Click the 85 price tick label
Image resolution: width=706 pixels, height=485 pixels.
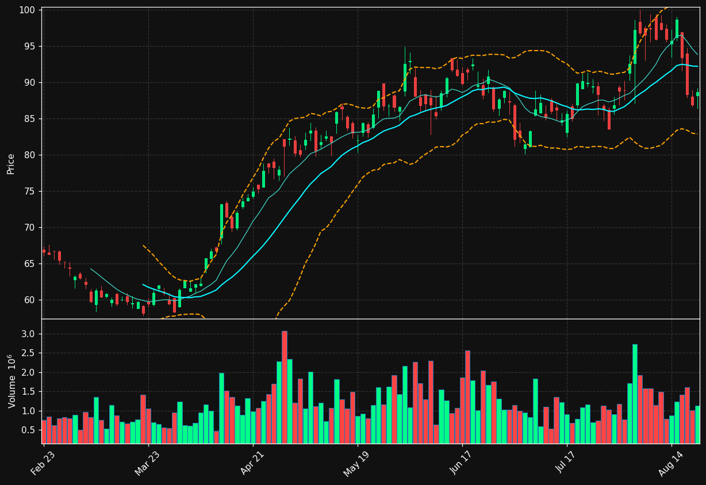pos(29,119)
